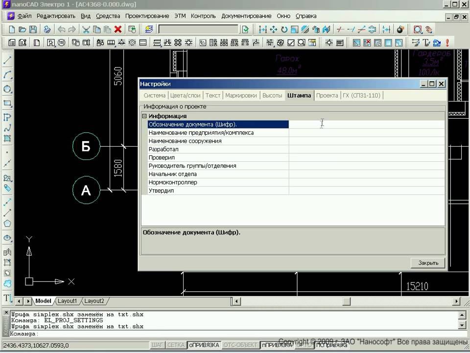The height and width of the screenshot is (353, 470).
Task: Toggle пПРИВЯЗКА status button
Action: (x=277, y=345)
